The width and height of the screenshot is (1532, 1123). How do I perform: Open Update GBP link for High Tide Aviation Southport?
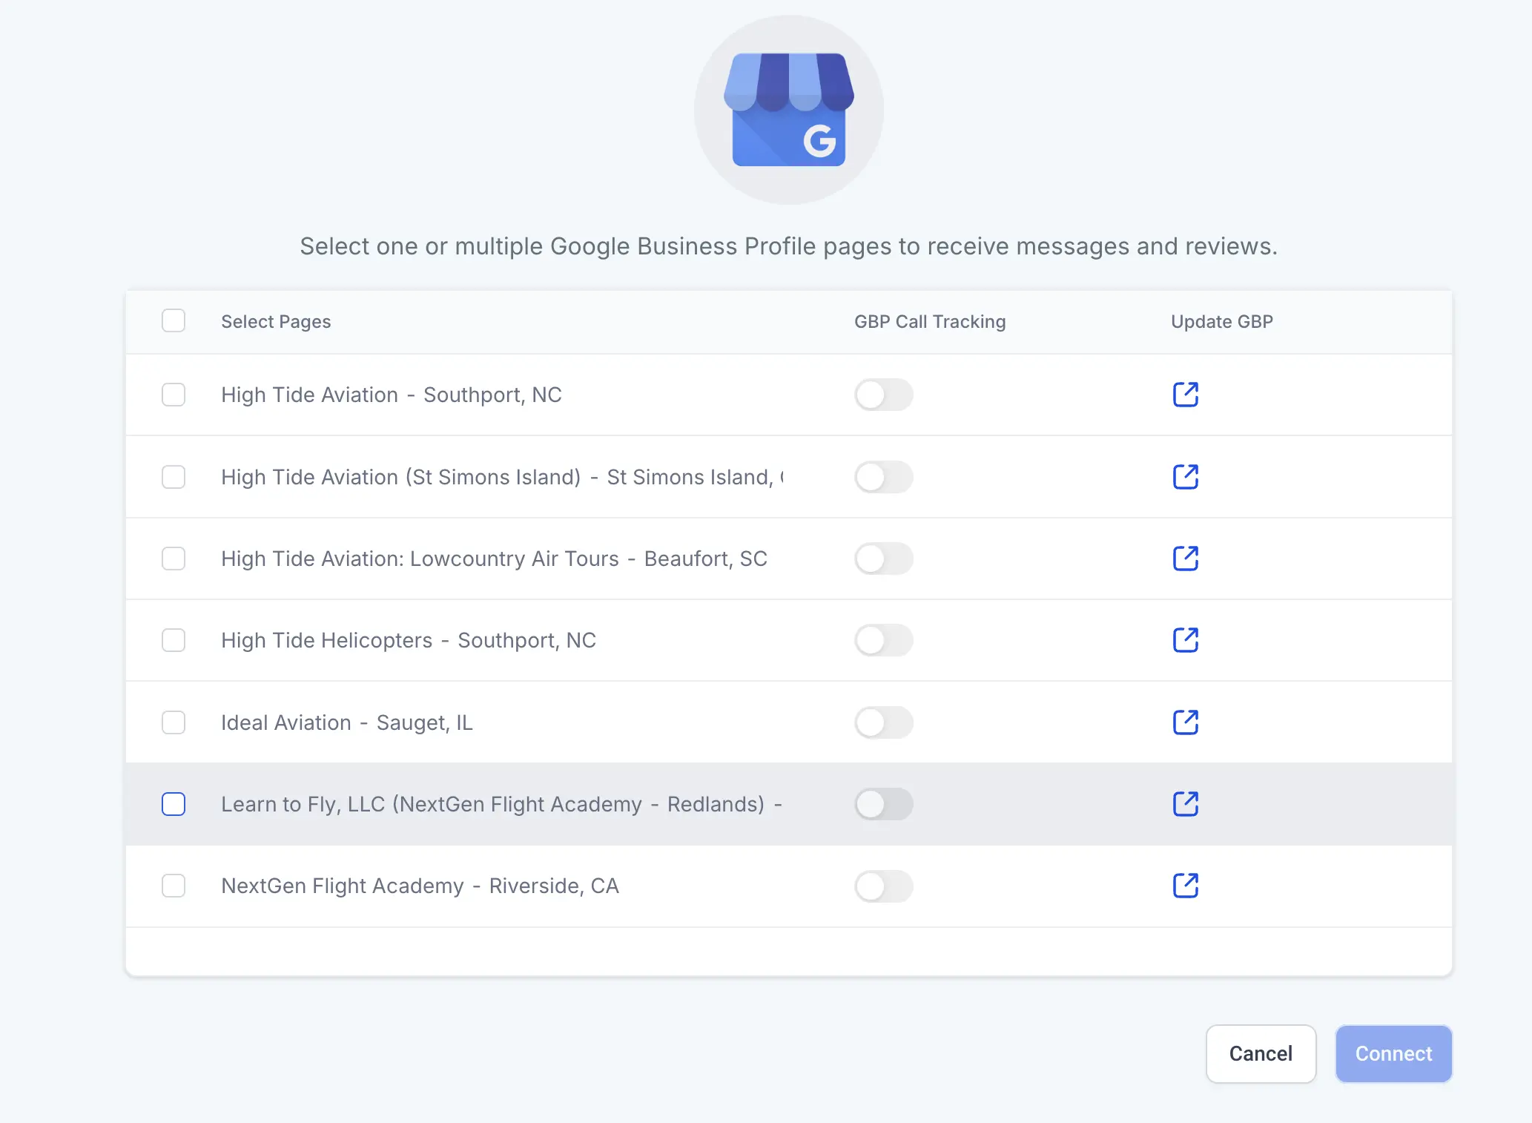tap(1186, 395)
